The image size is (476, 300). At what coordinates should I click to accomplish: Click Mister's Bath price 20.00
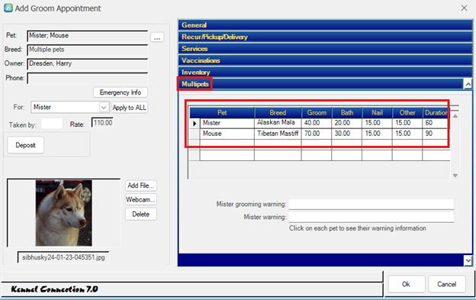coord(346,123)
